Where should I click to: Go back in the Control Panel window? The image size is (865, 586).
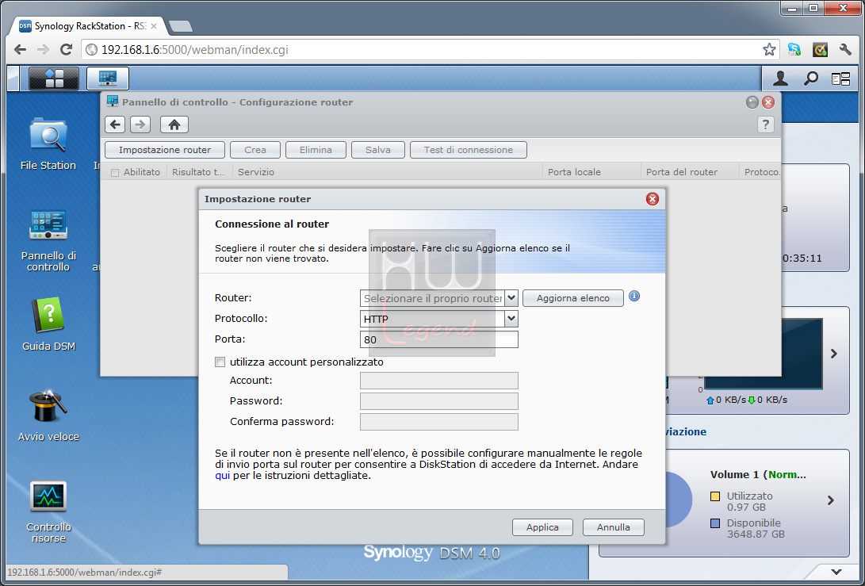pyautogui.click(x=115, y=124)
